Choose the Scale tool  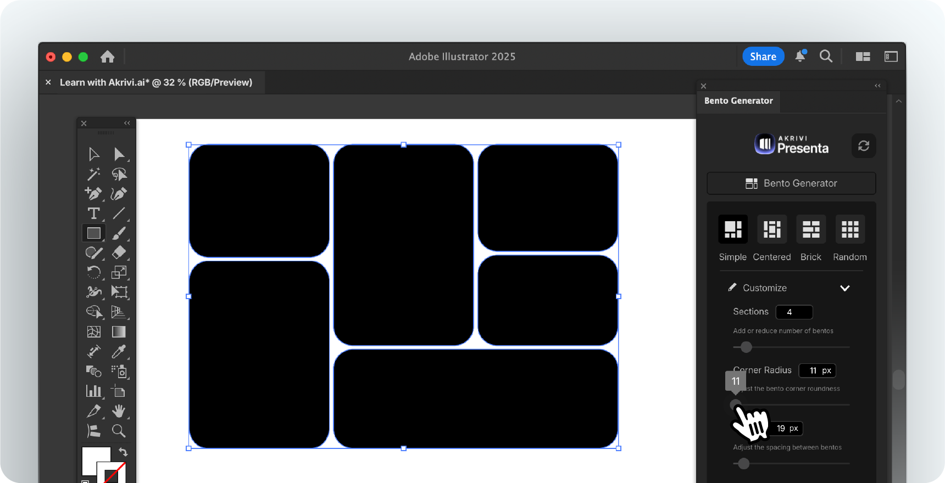coord(119,273)
